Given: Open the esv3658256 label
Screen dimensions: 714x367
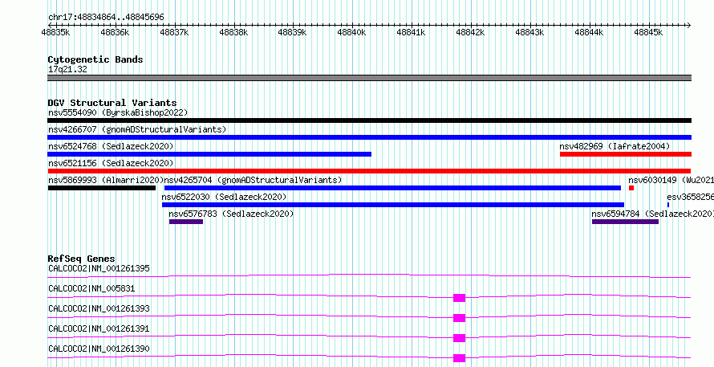Looking at the screenshot, I should pos(690,197).
